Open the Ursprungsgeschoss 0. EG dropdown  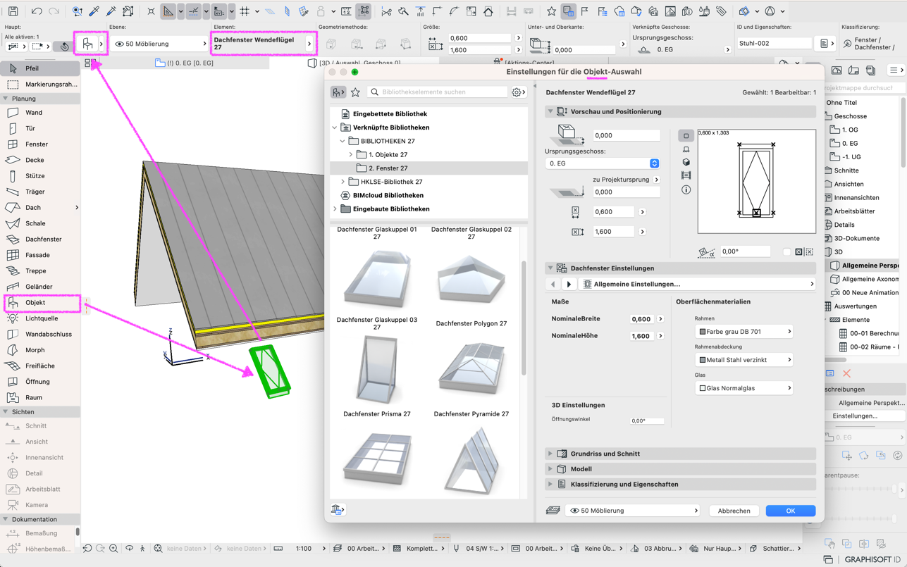pyautogui.click(x=603, y=163)
